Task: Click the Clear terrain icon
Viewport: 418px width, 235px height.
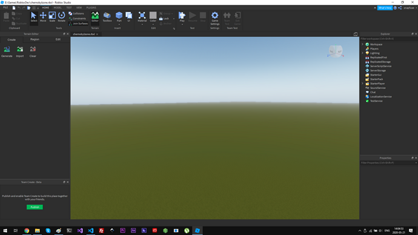Action: [x=33, y=51]
